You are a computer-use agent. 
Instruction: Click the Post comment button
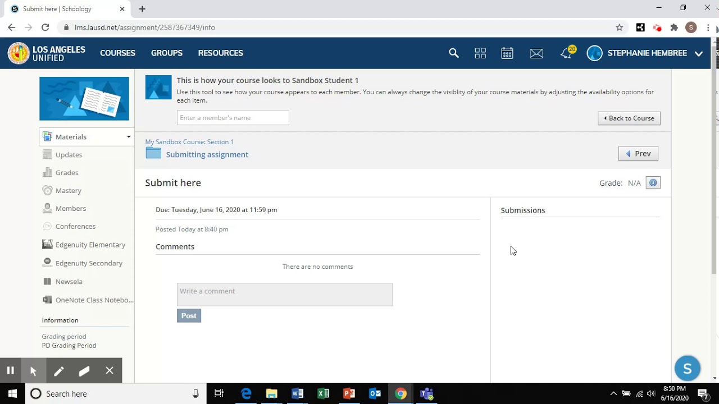189,316
